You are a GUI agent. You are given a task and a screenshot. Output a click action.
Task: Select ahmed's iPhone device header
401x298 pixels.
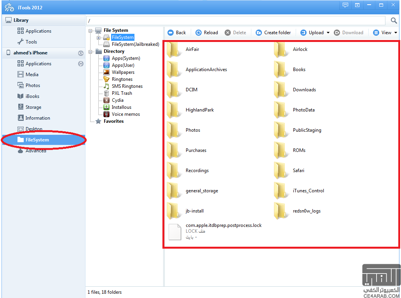(x=30, y=53)
